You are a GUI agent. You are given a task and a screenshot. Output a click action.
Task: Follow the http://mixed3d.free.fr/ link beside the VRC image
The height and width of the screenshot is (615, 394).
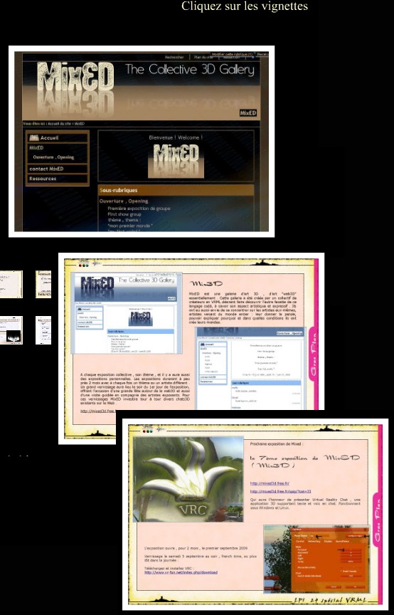point(270,483)
